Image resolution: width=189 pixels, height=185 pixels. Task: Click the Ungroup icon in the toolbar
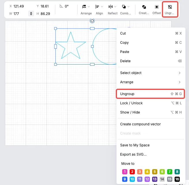coord(170,7)
